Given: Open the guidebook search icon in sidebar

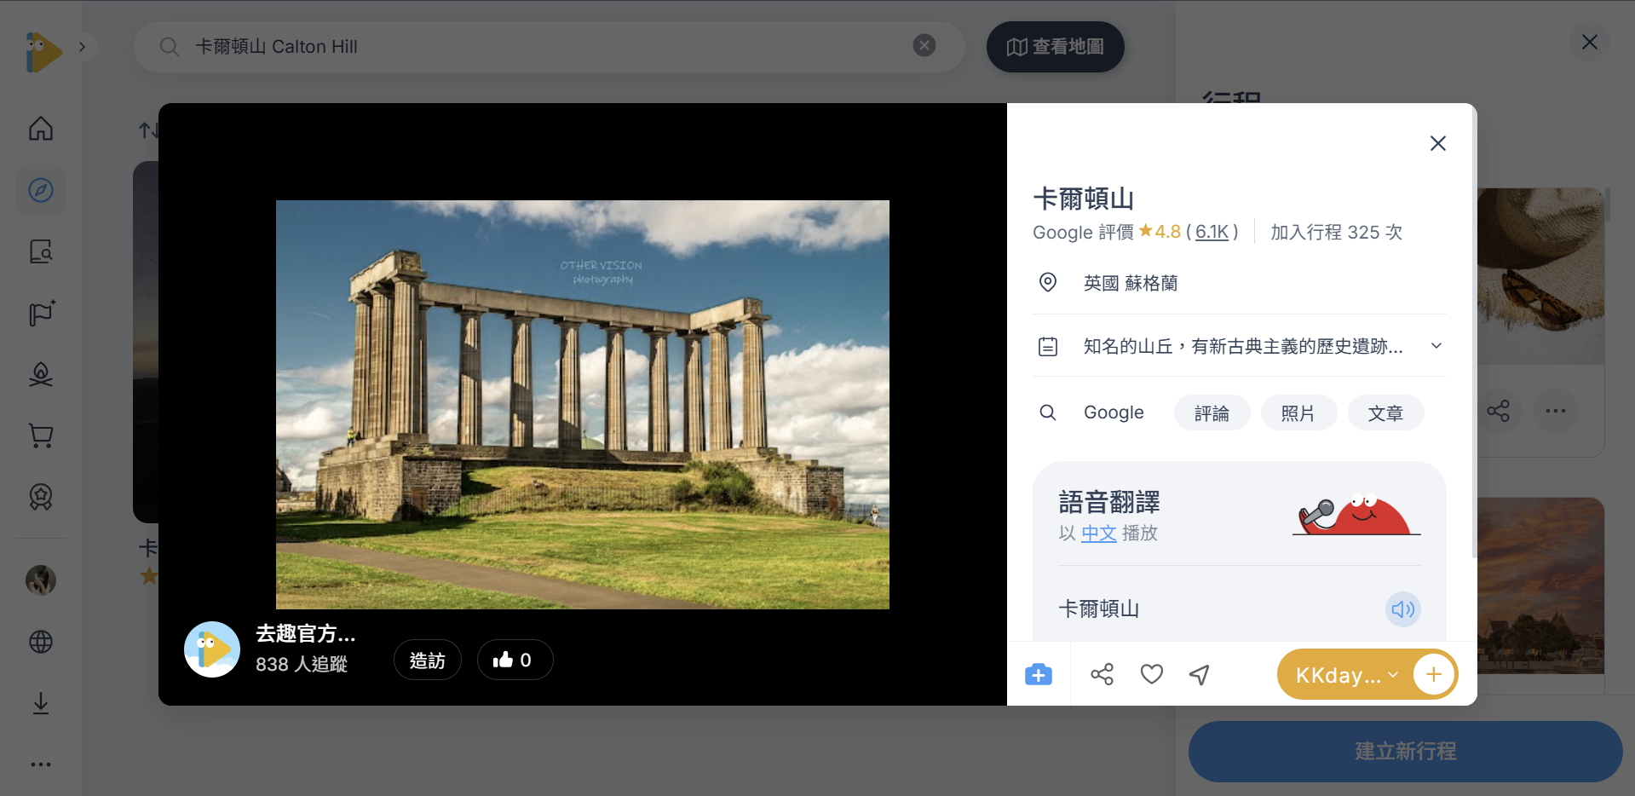Looking at the screenshot, I should (x=41, y=251).
